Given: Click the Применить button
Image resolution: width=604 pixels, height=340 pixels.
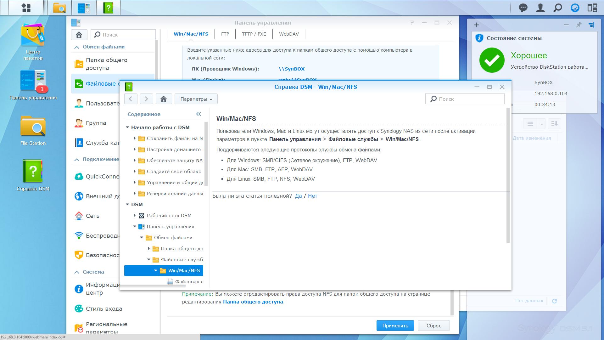Looking at the screenshot, I should click(395, 326).
